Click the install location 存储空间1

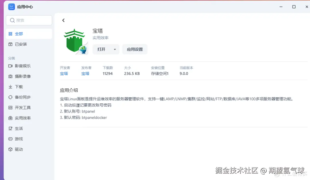tap(160, 73)
